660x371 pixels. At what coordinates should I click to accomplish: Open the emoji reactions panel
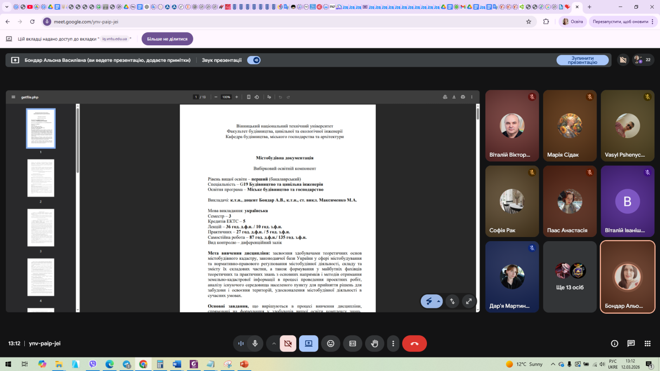pyautogui.click(x=330, y=343)
